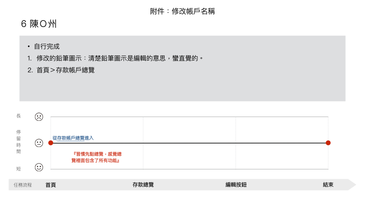Click the red quote 習慣先點總覽

tap(97, 157)
